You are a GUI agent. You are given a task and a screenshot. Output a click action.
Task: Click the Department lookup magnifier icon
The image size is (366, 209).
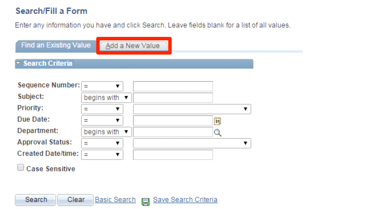[x=218, y=132]
